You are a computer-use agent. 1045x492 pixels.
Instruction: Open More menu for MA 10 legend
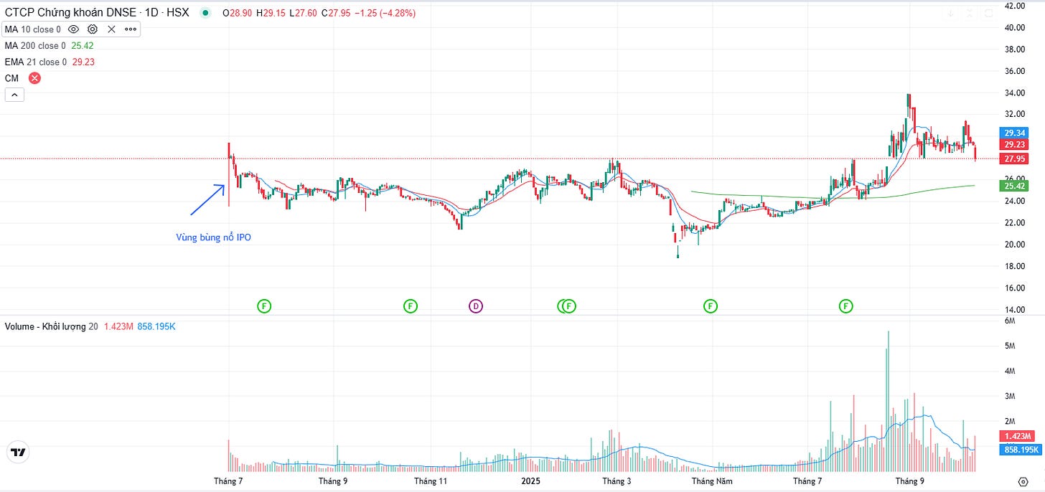(131, 29)
